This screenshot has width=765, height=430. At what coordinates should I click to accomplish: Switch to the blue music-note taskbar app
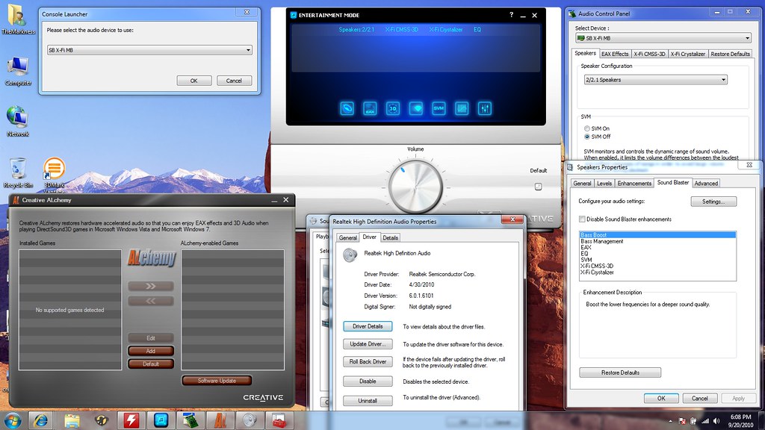(161, 420)
